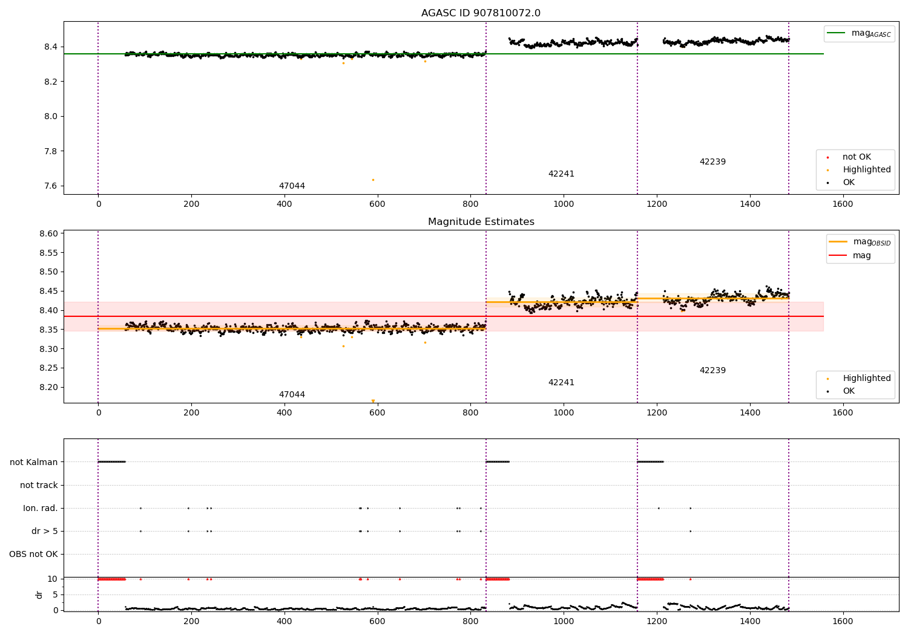Click obsid label 42239 in the top plot
Screen dimensions: 908x635
(712, 161)
